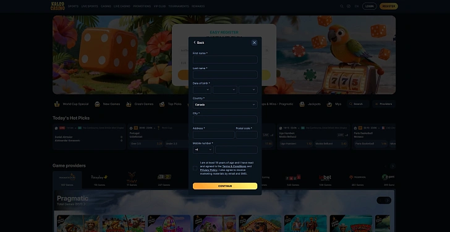
Task: Click the Last name input field
Action: tap(225, 75)
